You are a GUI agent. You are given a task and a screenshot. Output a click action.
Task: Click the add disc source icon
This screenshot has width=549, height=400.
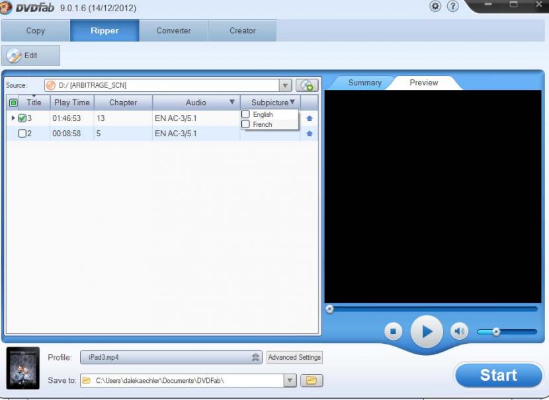[307, 85]
